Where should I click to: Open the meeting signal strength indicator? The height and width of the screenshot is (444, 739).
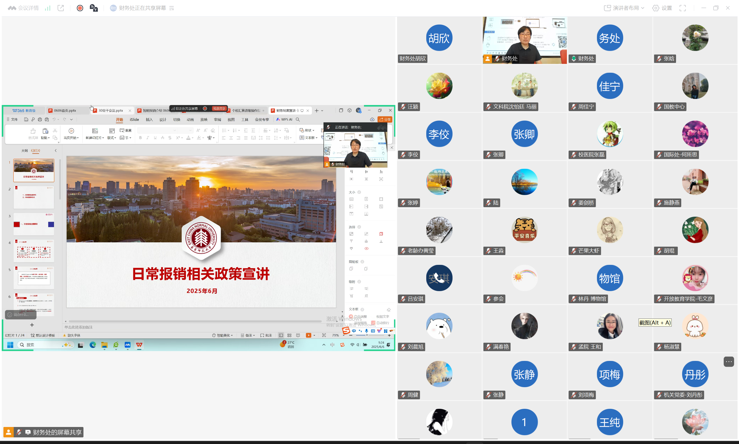[48, 8]
